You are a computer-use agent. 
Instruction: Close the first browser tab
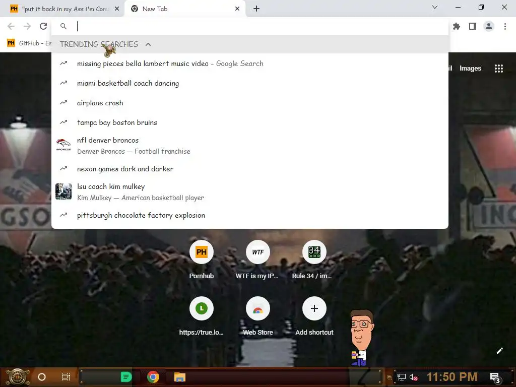117,9
